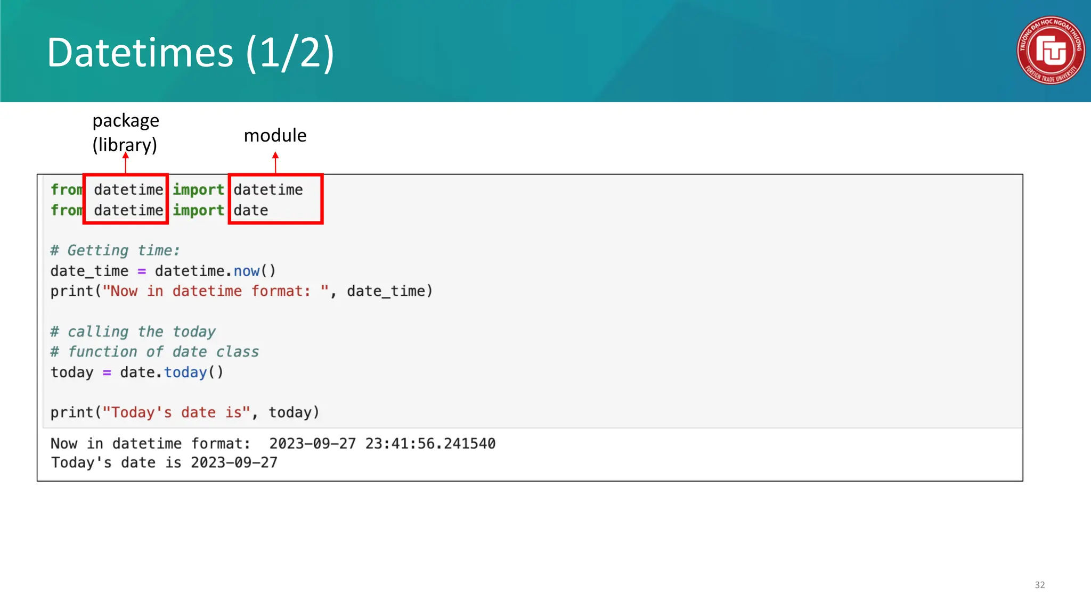Click the imported "date" in second line

click(250, 210)
